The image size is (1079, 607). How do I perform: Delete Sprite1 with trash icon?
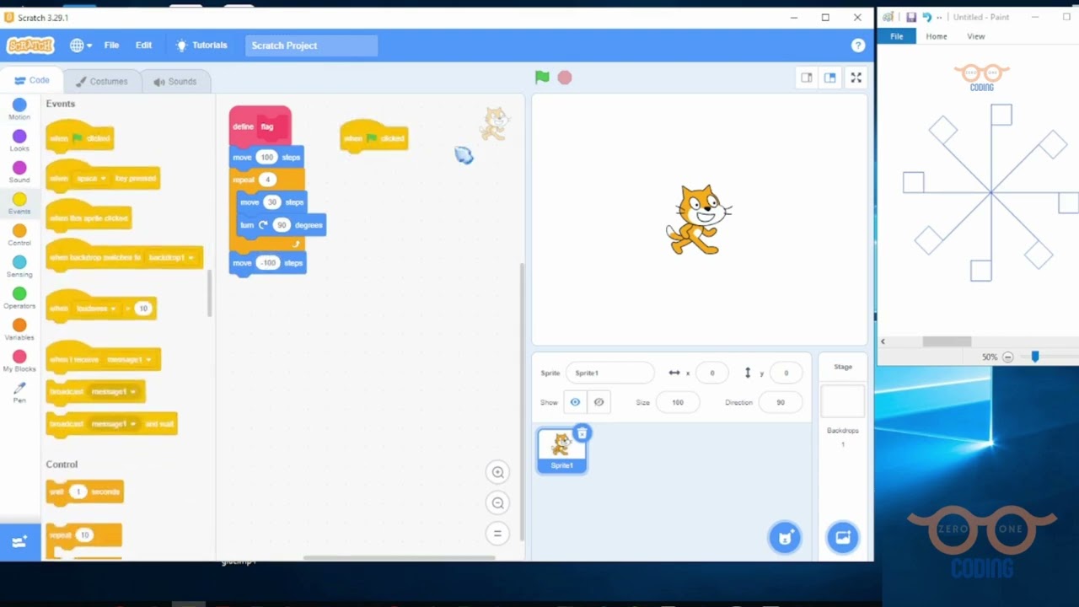click(x=582, y=433)
